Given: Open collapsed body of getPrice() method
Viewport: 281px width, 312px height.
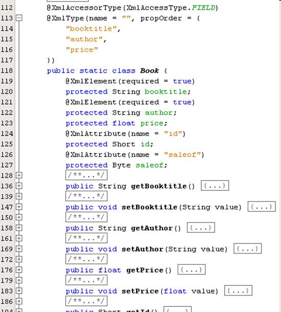Looking at the screenshot, I should point(191,270).
